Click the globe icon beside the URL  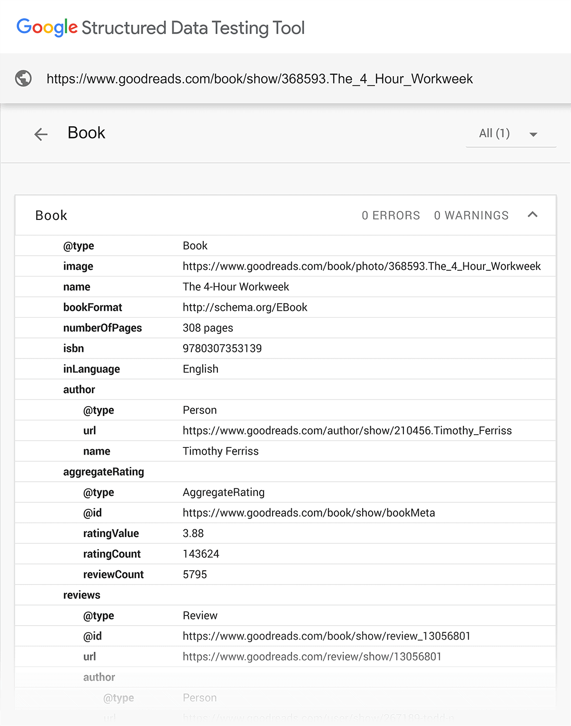pyautogui.click(x=23, y=79)
